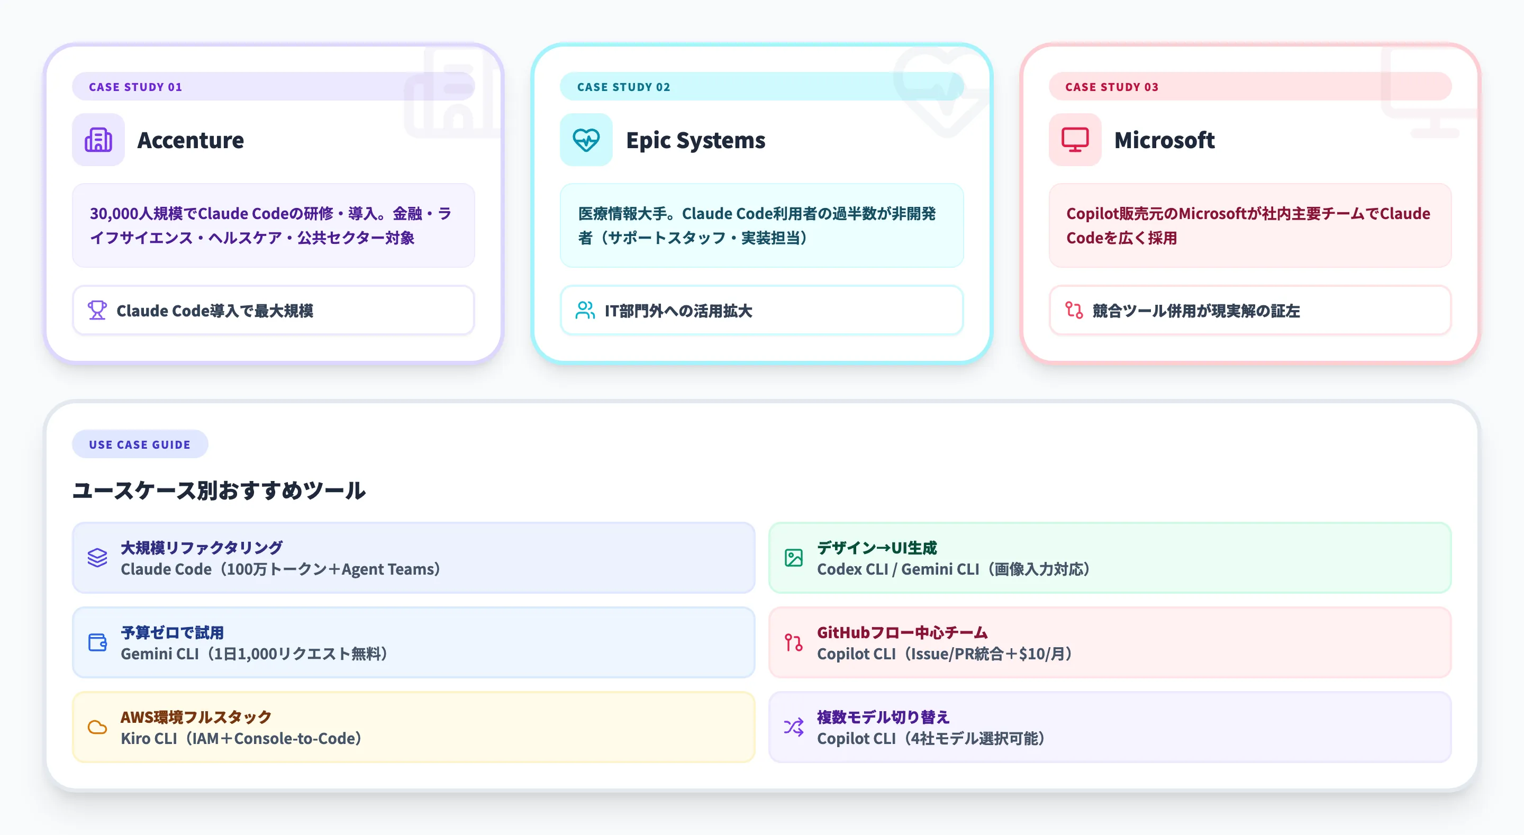Select the people icon next to IT部門外への活用拡大
Image resolution: width=1524 pixels, height=835 pixels.
[586, 310]
